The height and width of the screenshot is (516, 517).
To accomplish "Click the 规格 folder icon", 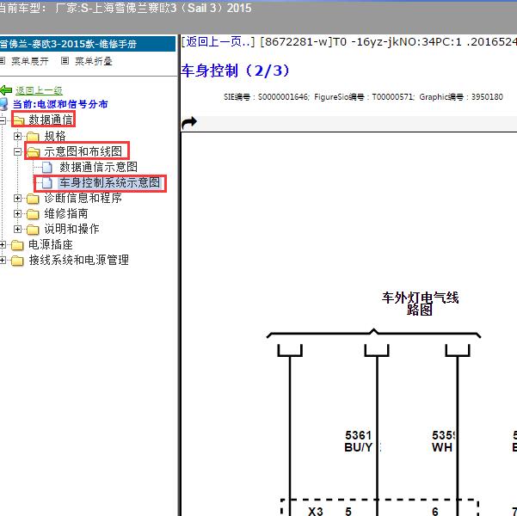I will click(x=33, y=136).
